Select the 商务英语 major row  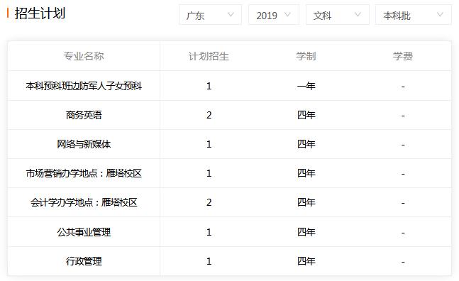pyautogui.click(x=230, y=115)
